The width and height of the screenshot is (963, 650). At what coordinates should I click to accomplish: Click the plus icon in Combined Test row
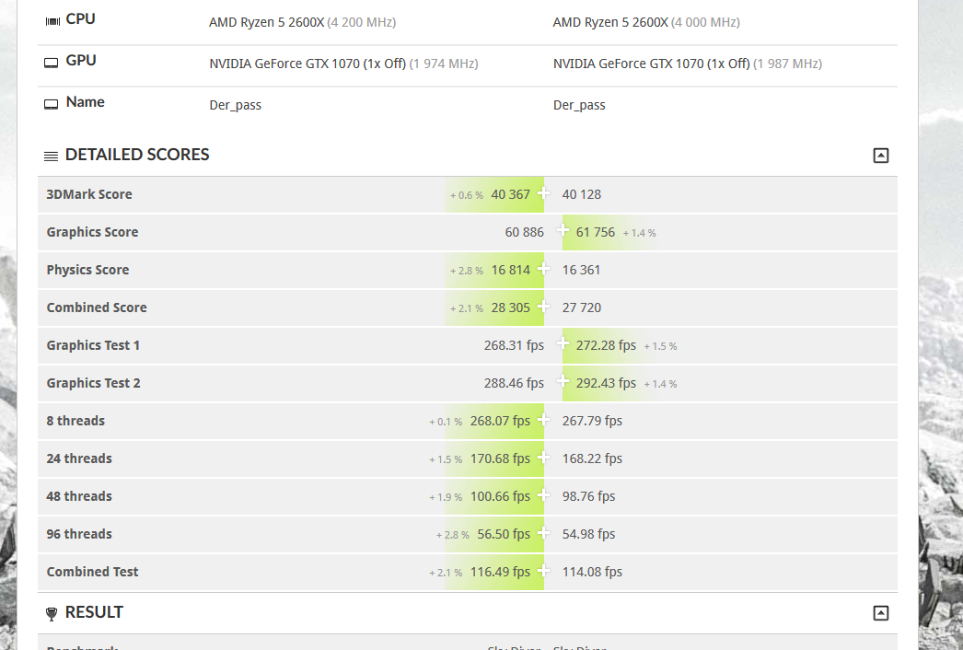tap(543, 571)
